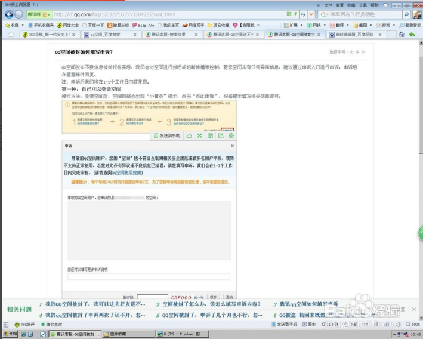Close the 申诉 dialog with its X
423x339 pixels.
point(232,146)
